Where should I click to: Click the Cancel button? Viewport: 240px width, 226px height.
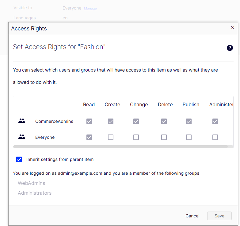[x=192, y=216]
